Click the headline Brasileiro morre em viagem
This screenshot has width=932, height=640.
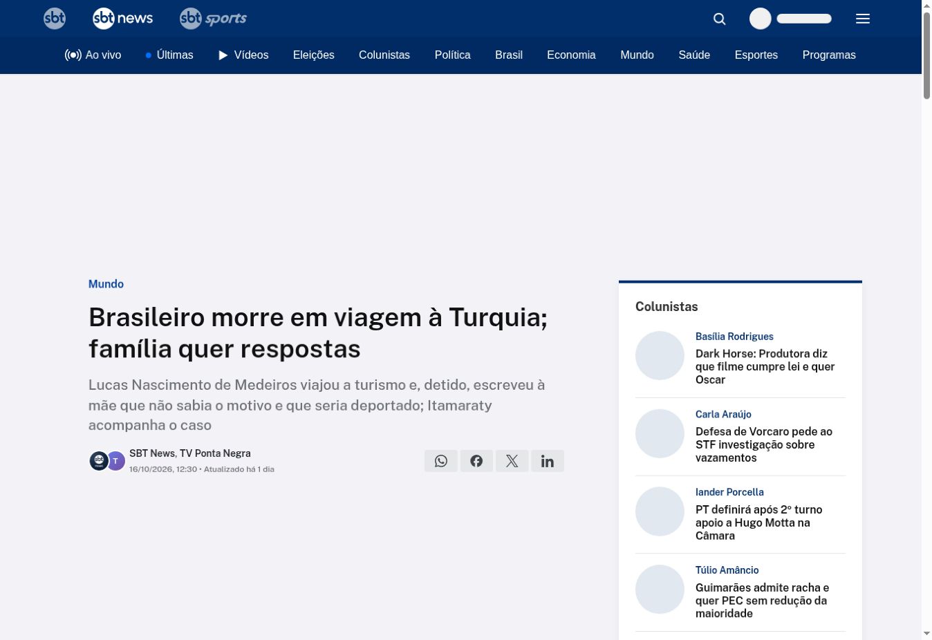(x=318, y=333)
